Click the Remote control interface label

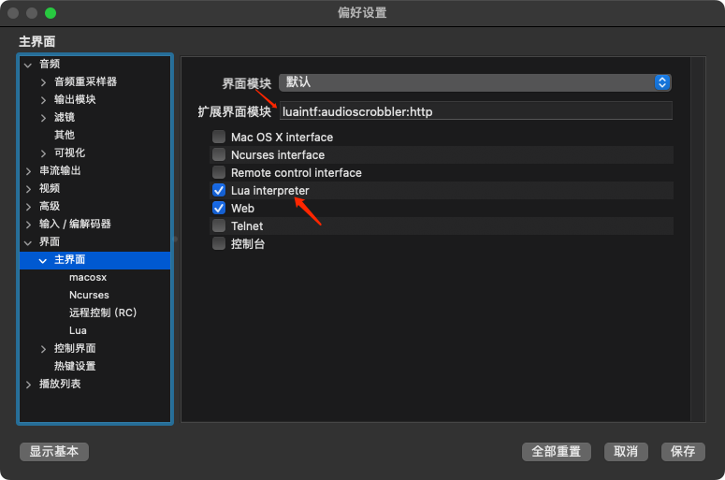[297, 173]
